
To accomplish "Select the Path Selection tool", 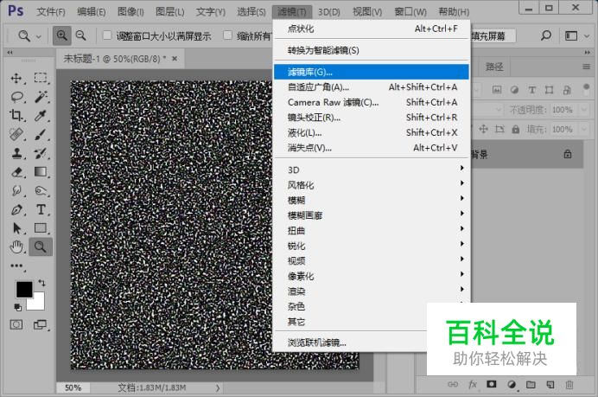I will click(x=16, y=228).
